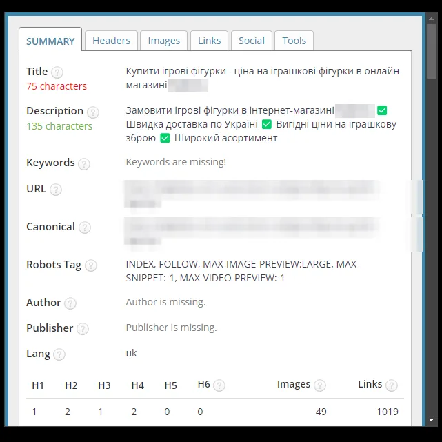Click the page title text starting 'Купити ігрові'

[x=264, y=78]
